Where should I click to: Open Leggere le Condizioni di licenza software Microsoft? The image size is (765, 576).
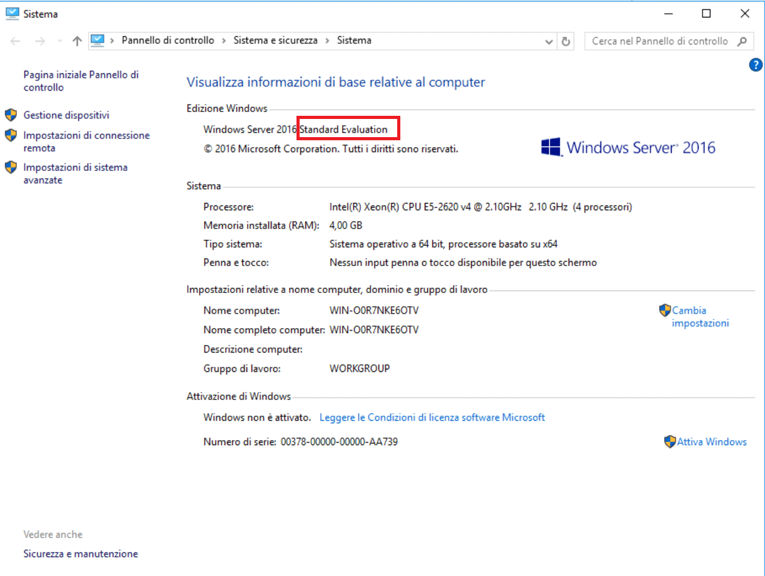pos(432,417)
